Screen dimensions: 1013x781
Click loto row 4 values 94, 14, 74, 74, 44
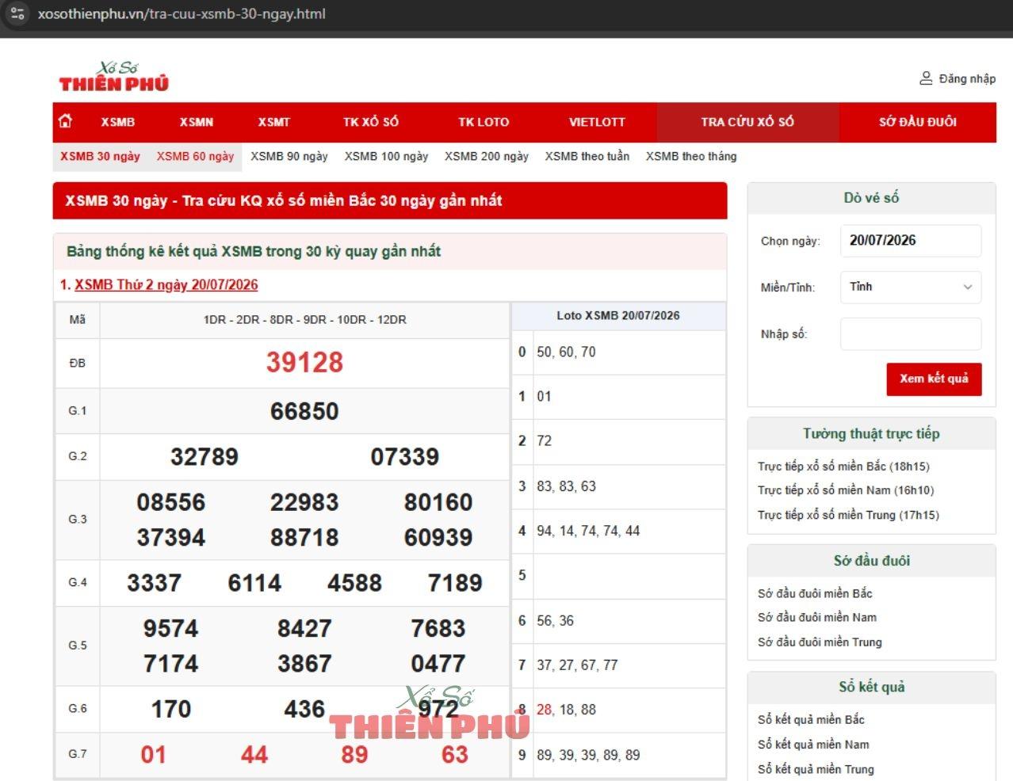click(x=588, y=531)
